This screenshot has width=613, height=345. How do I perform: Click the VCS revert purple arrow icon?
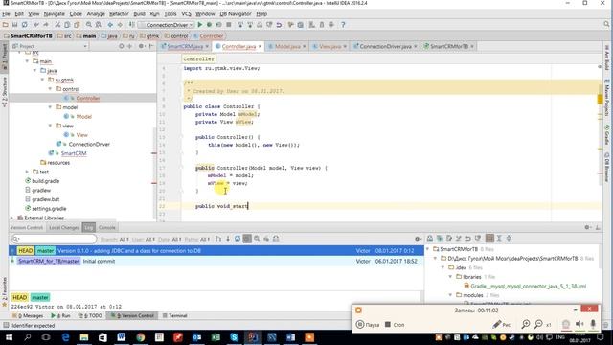point(279,25)
